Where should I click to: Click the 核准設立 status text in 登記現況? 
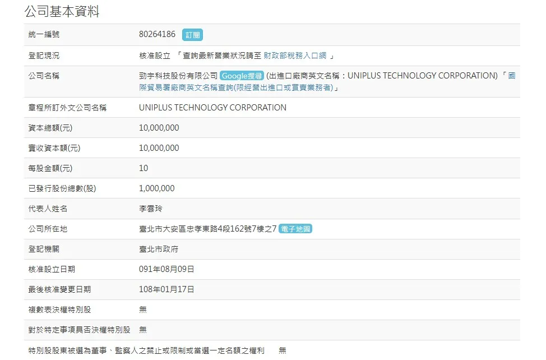(x=154, y=56)
